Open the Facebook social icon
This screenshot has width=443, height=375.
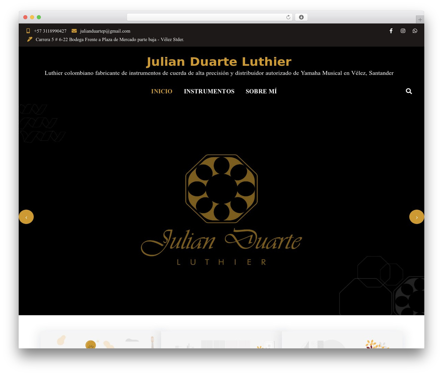[x=391, y=31]
